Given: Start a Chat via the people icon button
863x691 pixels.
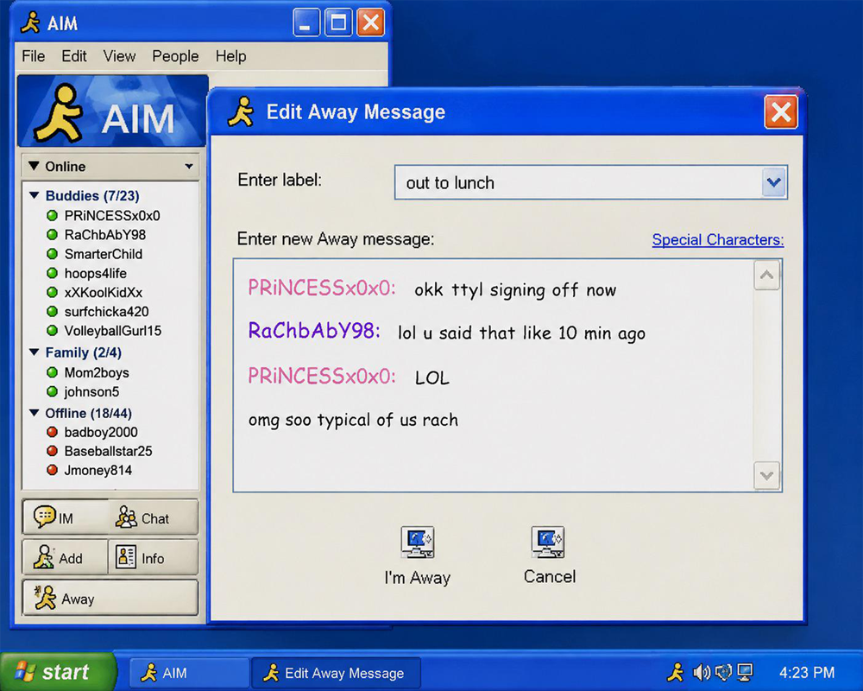Looking at the screenshot, I should (x=154, y=517).
